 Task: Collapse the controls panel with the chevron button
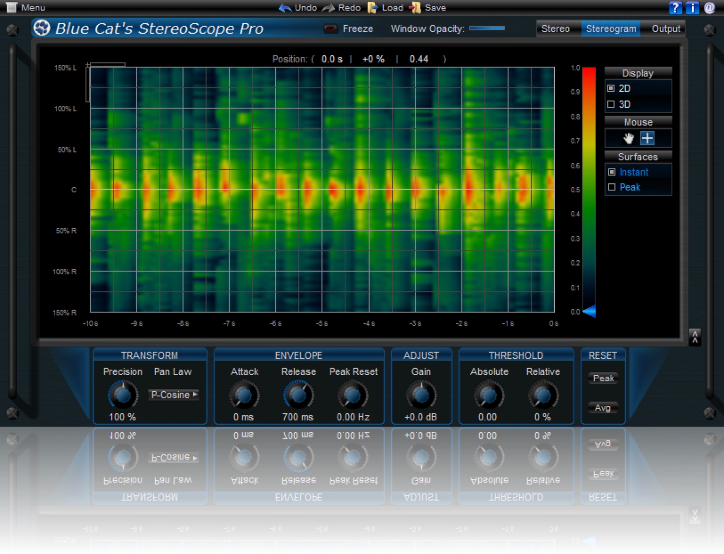[x=695, y=337]
